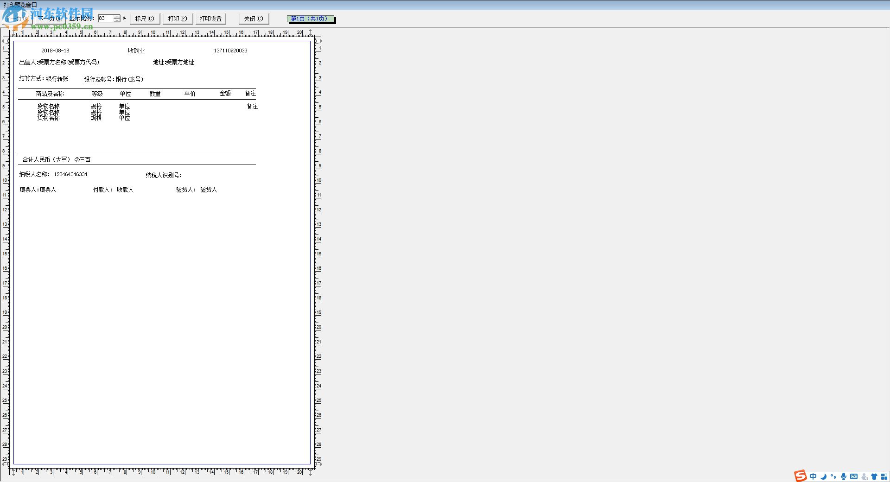This screenshot has width=890, height=482.
Task: Open 打印设置 print settings
Action: [211, 19]
